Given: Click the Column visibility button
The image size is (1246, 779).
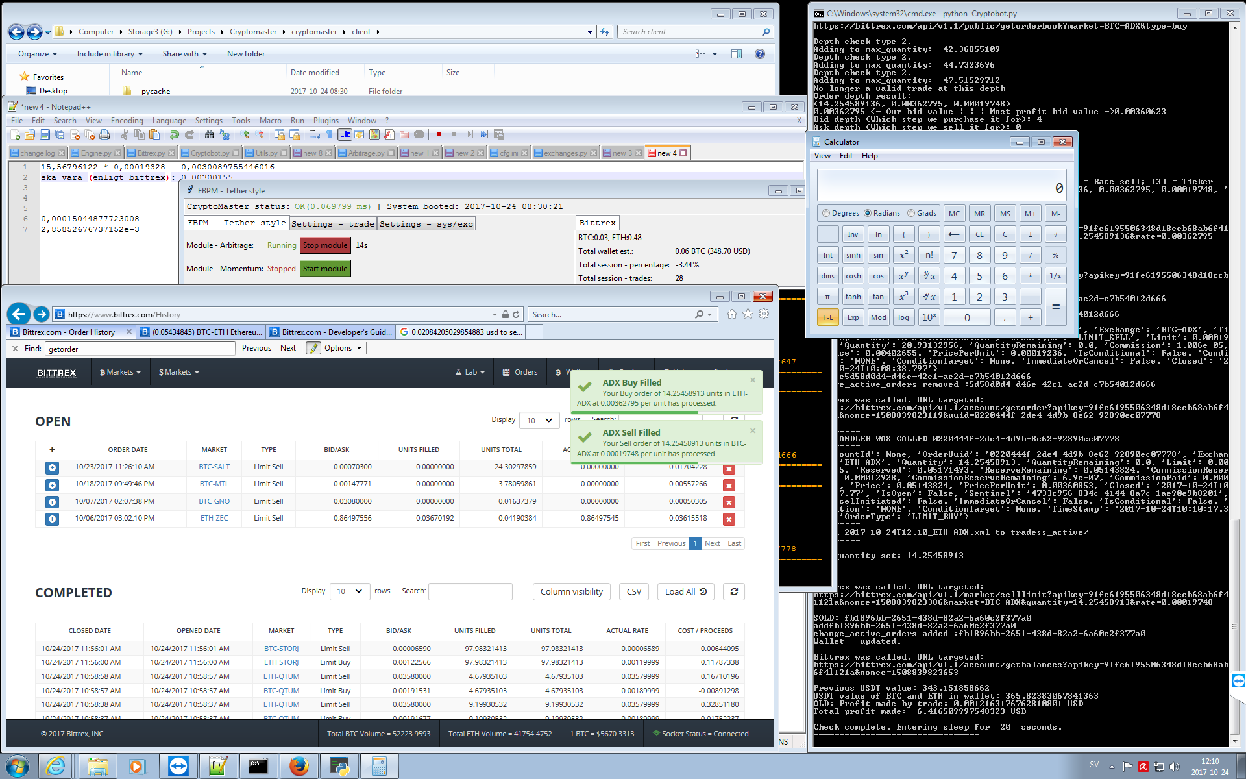Looking at the screenshot, I should point(572,591).
